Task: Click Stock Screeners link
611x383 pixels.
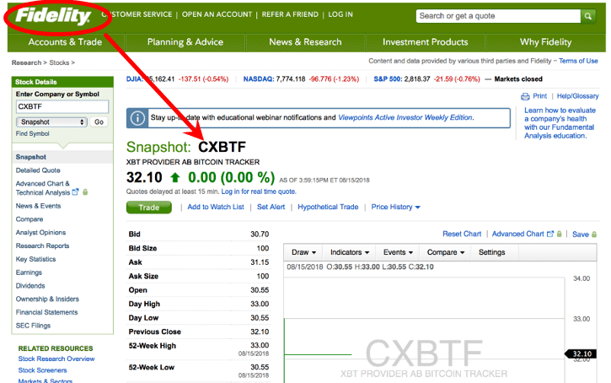Action: (42, 370)
